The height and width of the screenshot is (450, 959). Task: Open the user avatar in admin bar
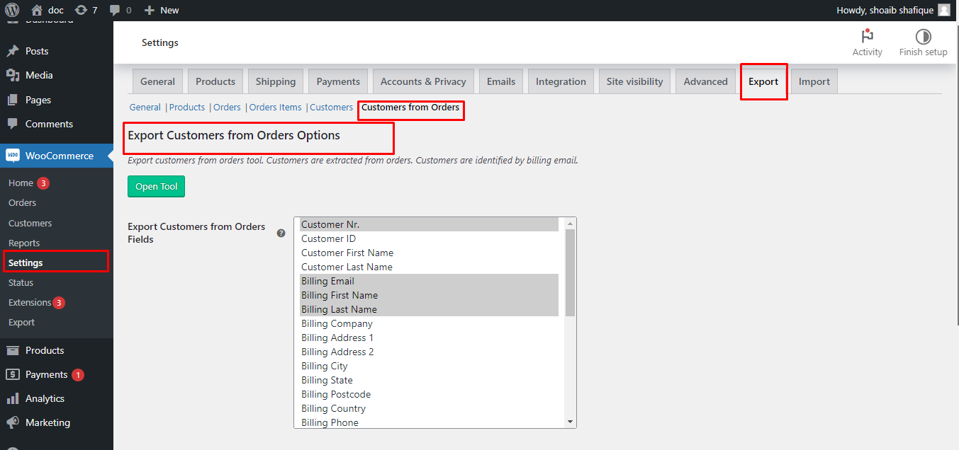(944, 10)
